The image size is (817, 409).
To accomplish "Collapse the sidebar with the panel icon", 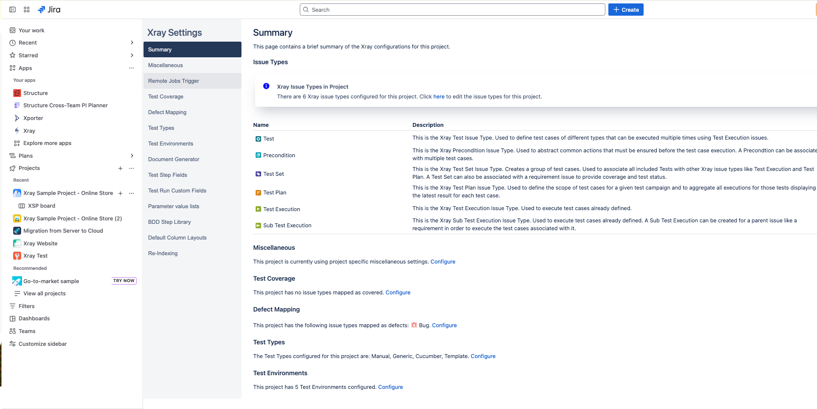I will [x=13, y=9].
